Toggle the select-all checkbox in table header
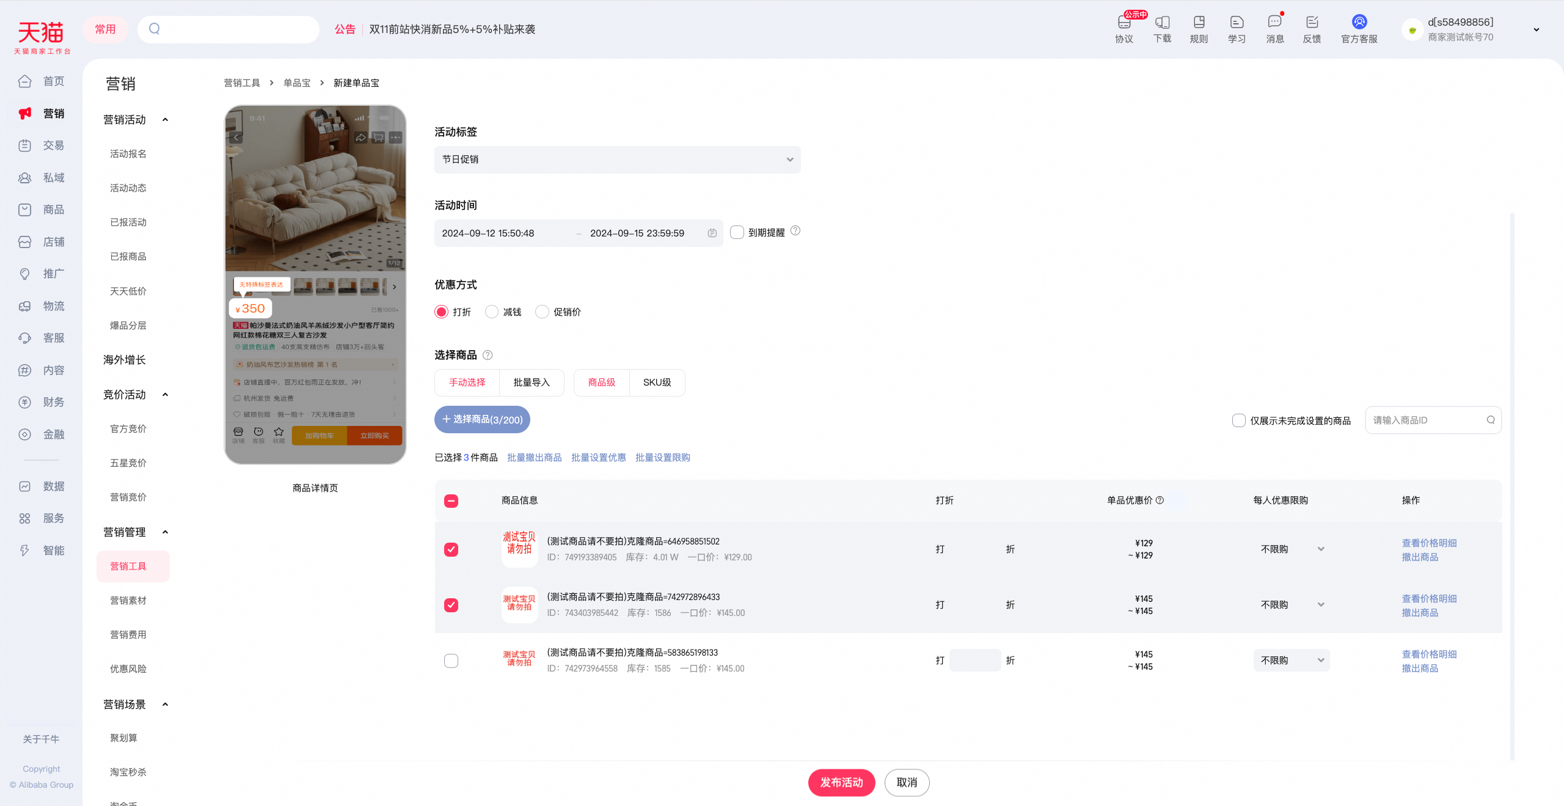The image size is (1564, 806). pos(451,501)
